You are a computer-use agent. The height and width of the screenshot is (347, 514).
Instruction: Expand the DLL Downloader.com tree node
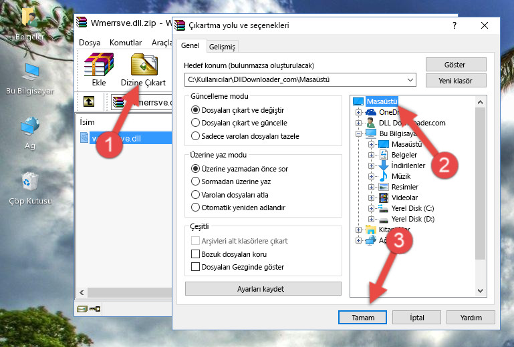tap(359, 123)
